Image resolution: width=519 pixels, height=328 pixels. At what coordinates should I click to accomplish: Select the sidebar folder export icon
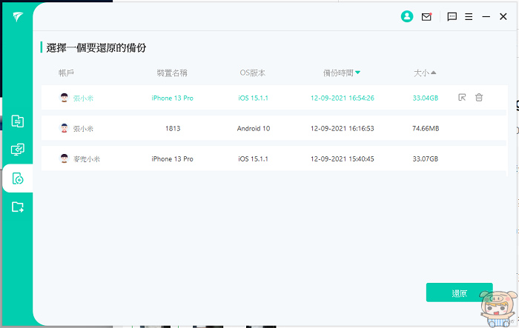(18, 207)
